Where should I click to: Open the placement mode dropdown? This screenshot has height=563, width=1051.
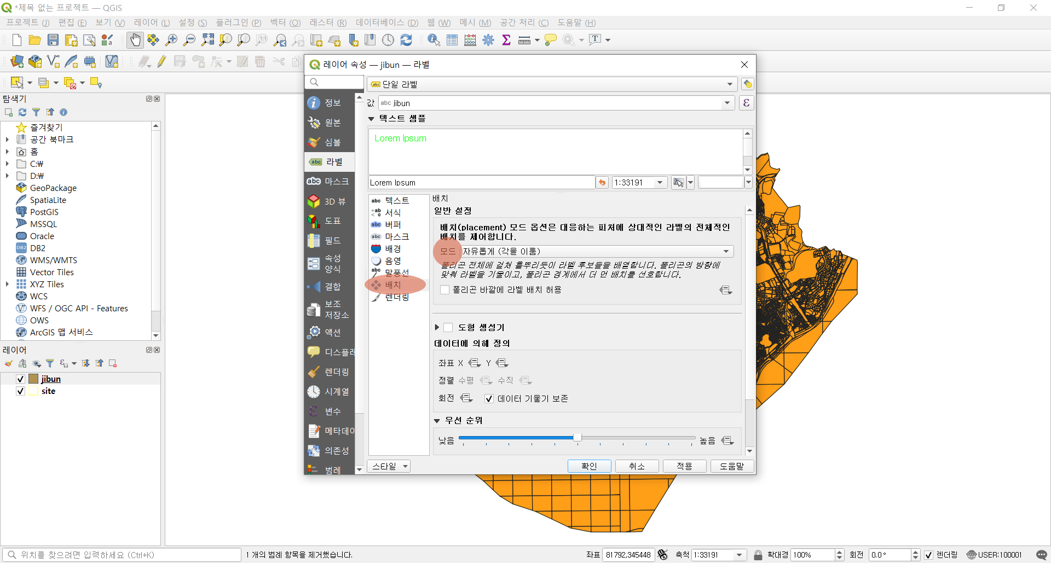tap(597, 251)
